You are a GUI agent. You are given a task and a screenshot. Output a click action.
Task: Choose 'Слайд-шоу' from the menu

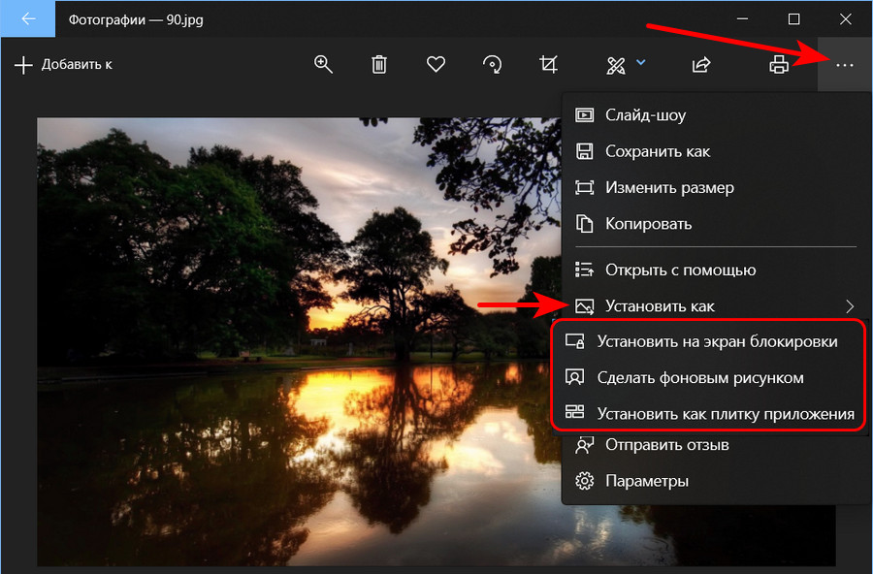click(x=645, y=115)
